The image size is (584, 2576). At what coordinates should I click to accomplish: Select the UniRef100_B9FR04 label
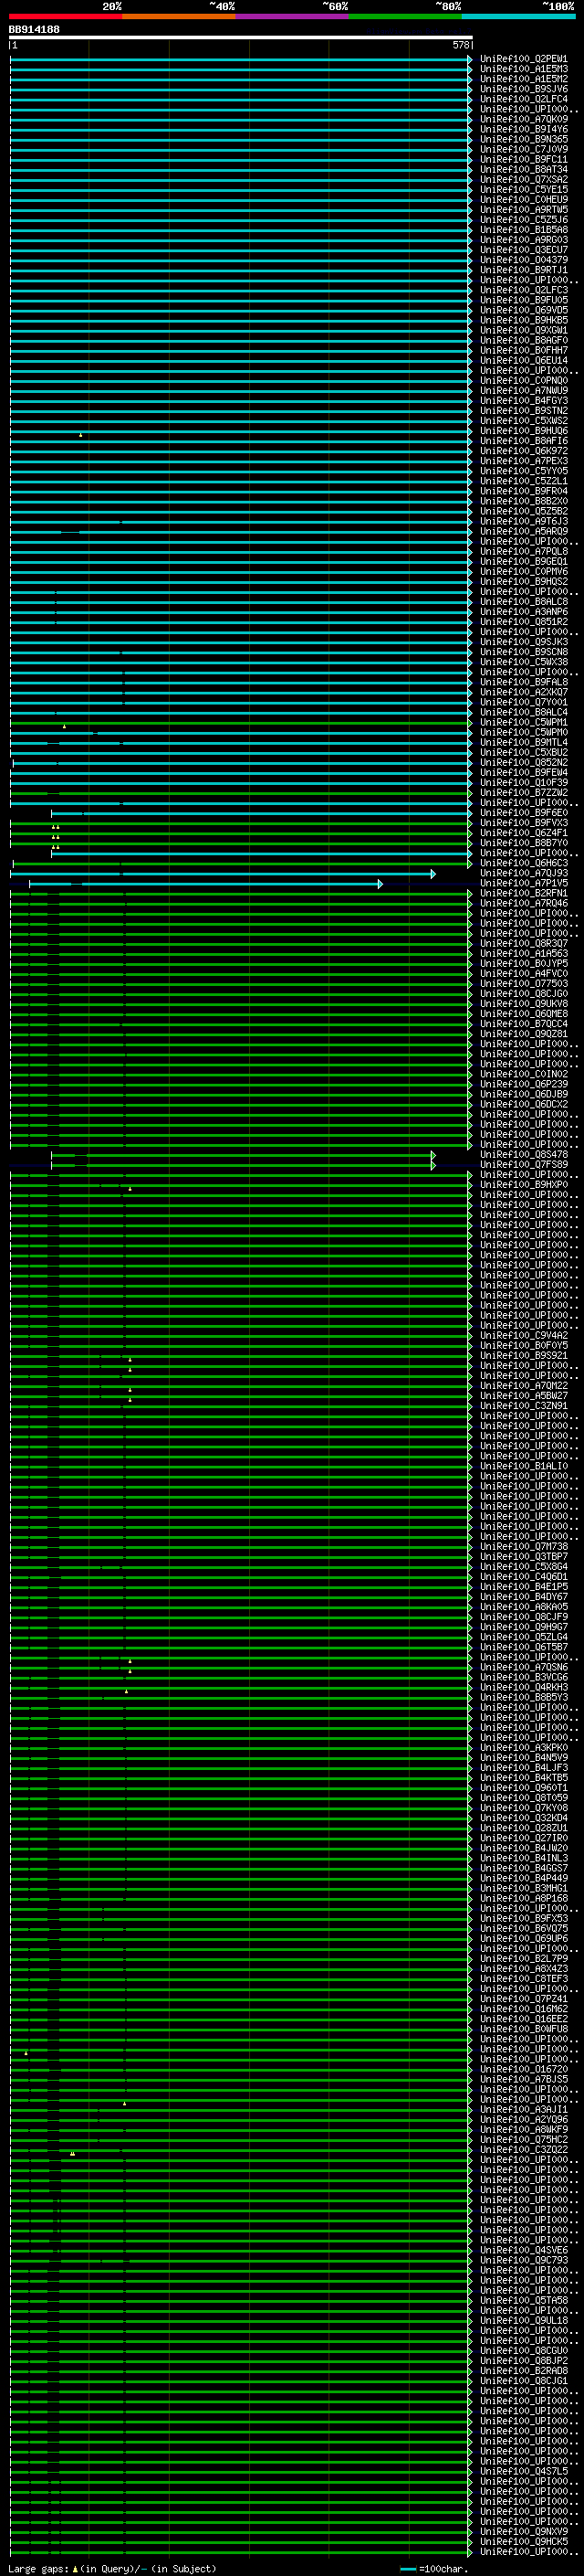coord(523,491)
